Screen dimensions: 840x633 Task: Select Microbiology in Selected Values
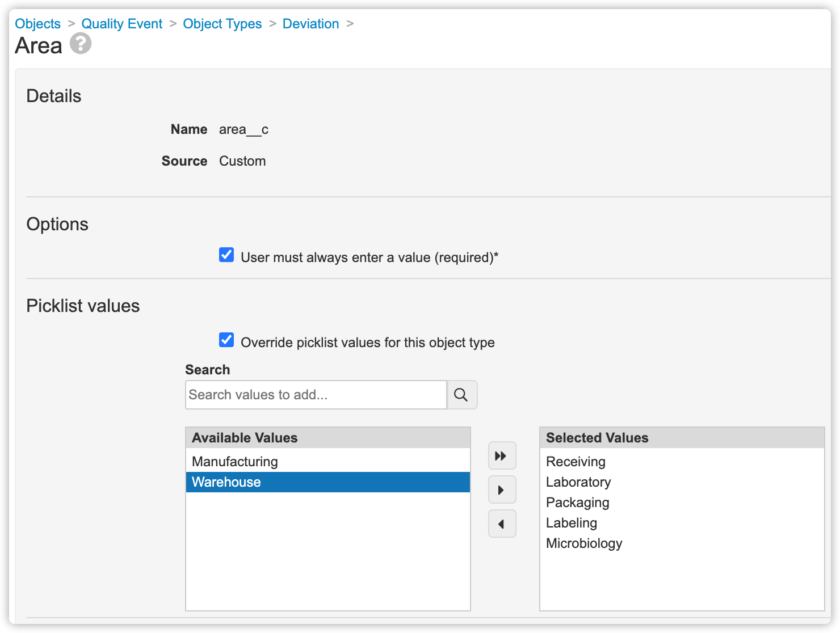tap(583, 543)
